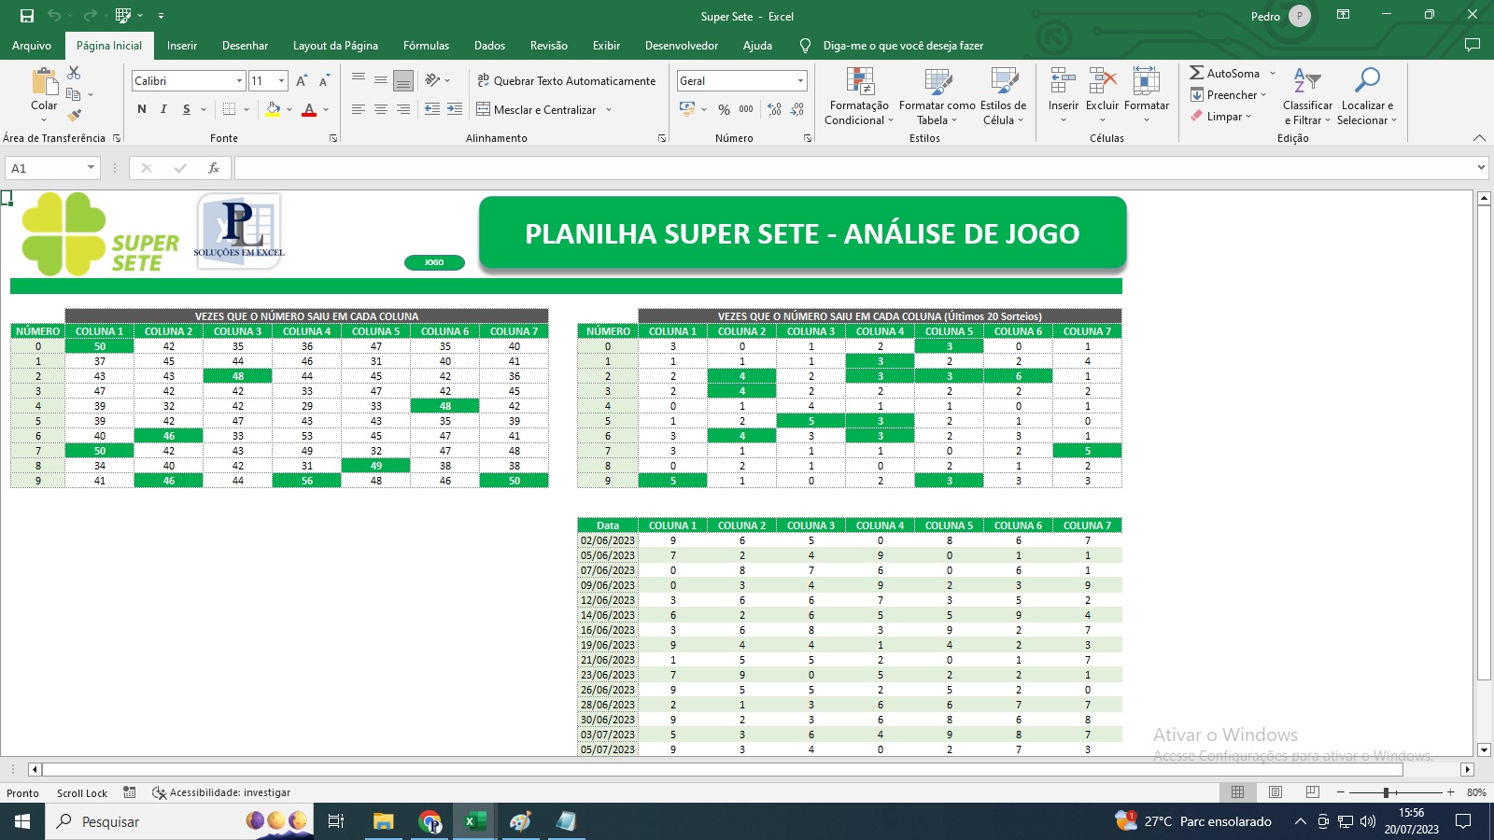Insert function with the fx icon

click(x=214, y=168)
